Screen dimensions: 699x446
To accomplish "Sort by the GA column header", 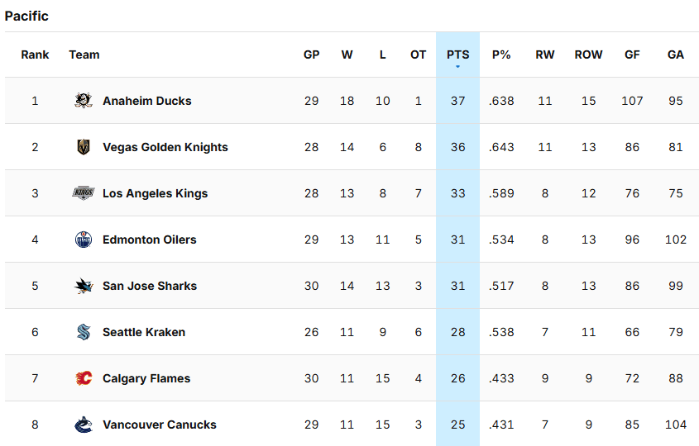I will [675, 55].
